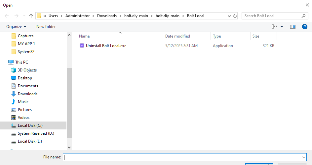
Task: Sort files by Type column
Action: [217, 36]
